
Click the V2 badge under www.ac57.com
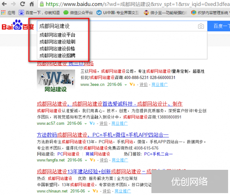[x=92, y=123]
